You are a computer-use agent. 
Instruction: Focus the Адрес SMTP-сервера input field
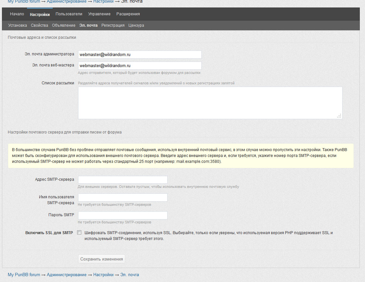(123, 180)
